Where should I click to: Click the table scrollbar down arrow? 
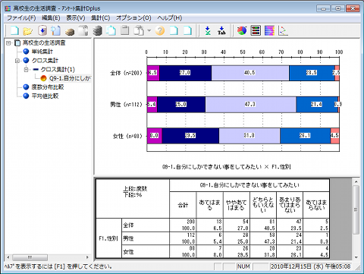(356, 257)
